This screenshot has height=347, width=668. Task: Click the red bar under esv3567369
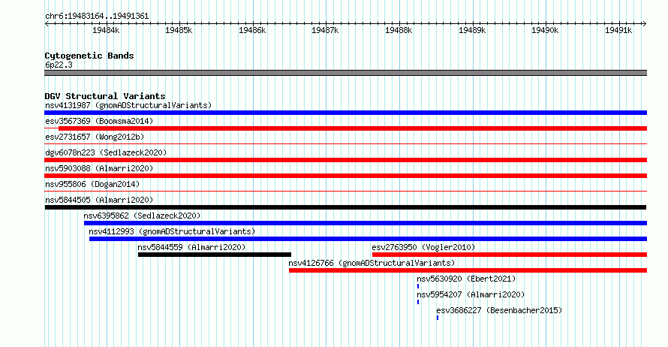[x=352, y=128]
